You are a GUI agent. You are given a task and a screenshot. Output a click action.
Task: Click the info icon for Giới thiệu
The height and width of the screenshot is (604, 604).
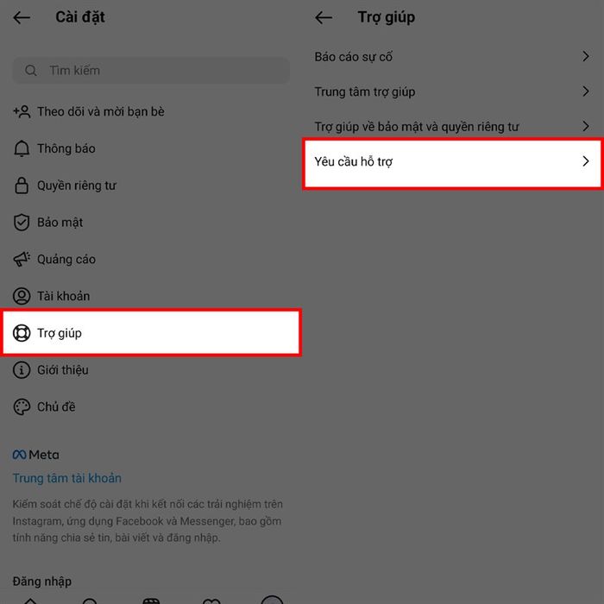pyautogui.click(x=22, y=370)
